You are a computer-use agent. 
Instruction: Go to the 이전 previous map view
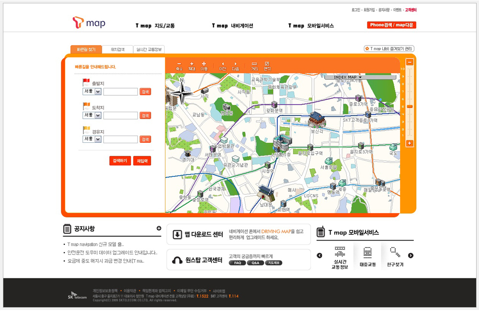(222, 66)
